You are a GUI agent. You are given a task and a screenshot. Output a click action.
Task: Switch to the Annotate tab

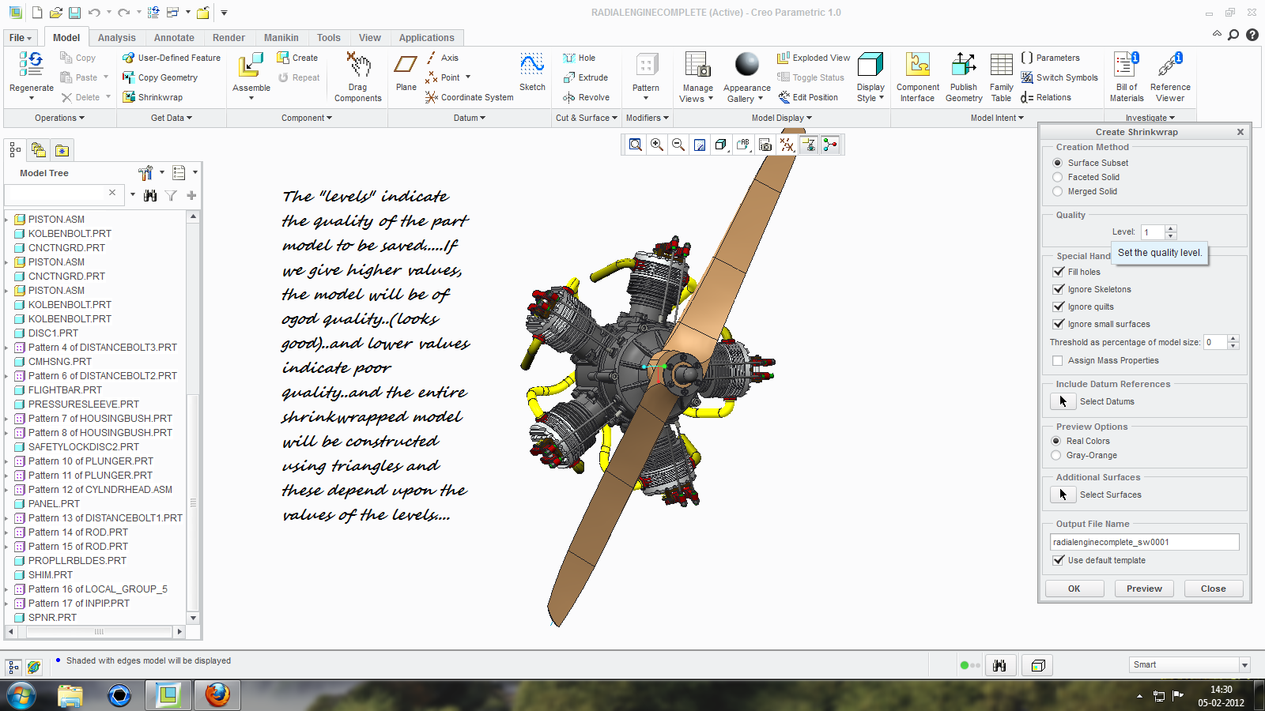174,38
